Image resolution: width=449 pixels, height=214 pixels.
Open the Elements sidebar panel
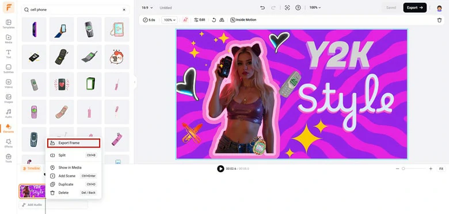[8, 128]
